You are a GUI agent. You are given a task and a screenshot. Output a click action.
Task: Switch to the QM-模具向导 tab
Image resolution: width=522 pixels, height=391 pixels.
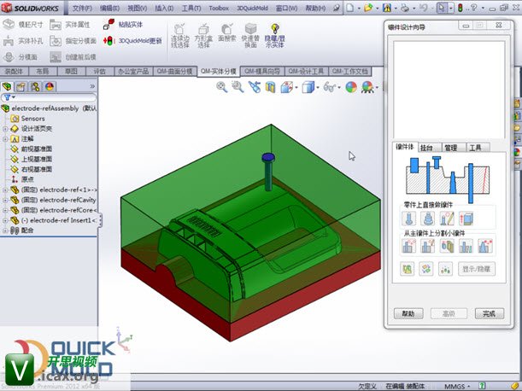coord(262,71)
